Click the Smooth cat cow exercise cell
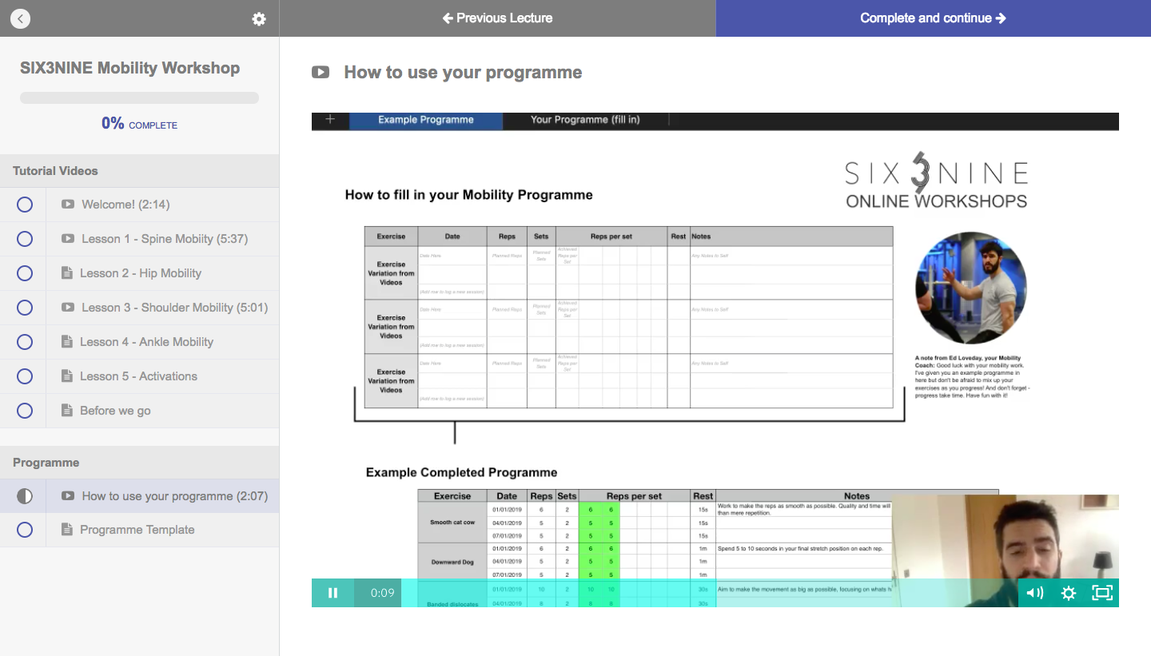 click(452, 522)
